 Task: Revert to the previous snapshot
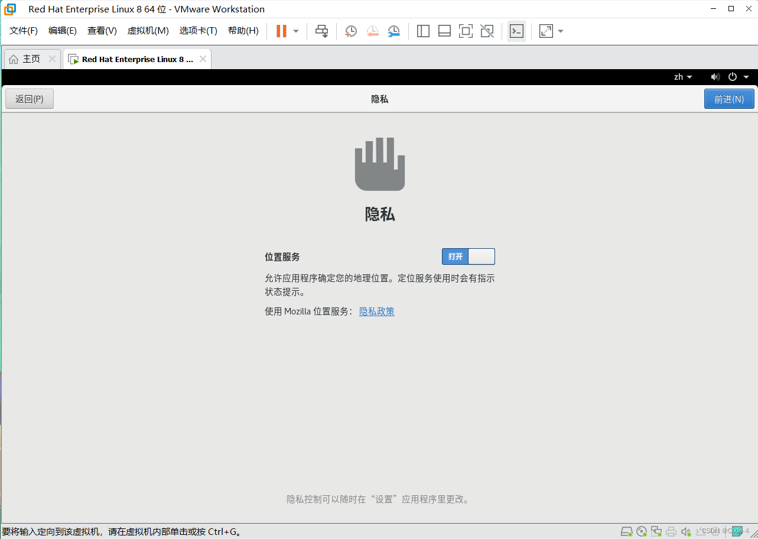(x=372, y=31)
